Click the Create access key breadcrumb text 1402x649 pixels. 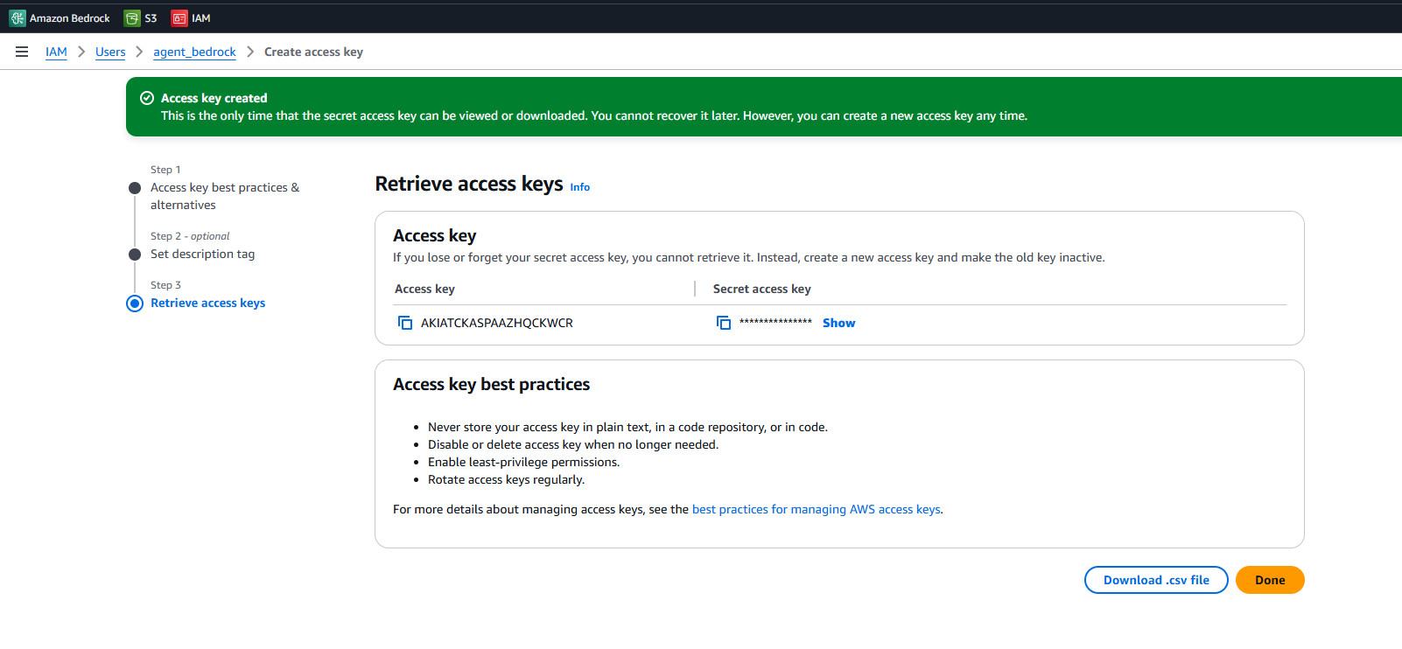[x=313, y=52]
